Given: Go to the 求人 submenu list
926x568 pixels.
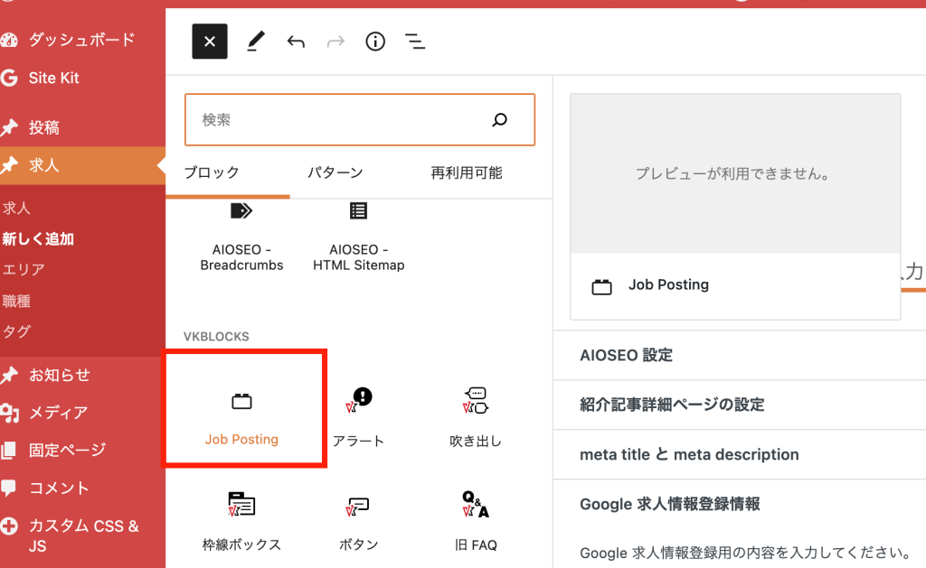Looking at the screenshot, I should point(16,208).
